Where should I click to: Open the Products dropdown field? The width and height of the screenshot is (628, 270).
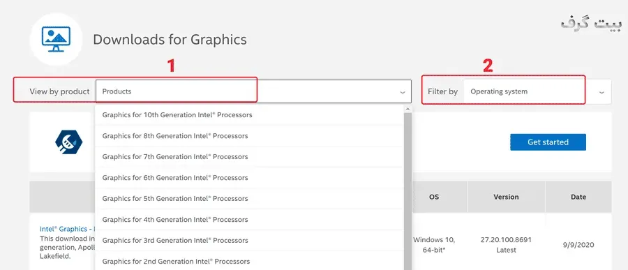click(253, 91)
